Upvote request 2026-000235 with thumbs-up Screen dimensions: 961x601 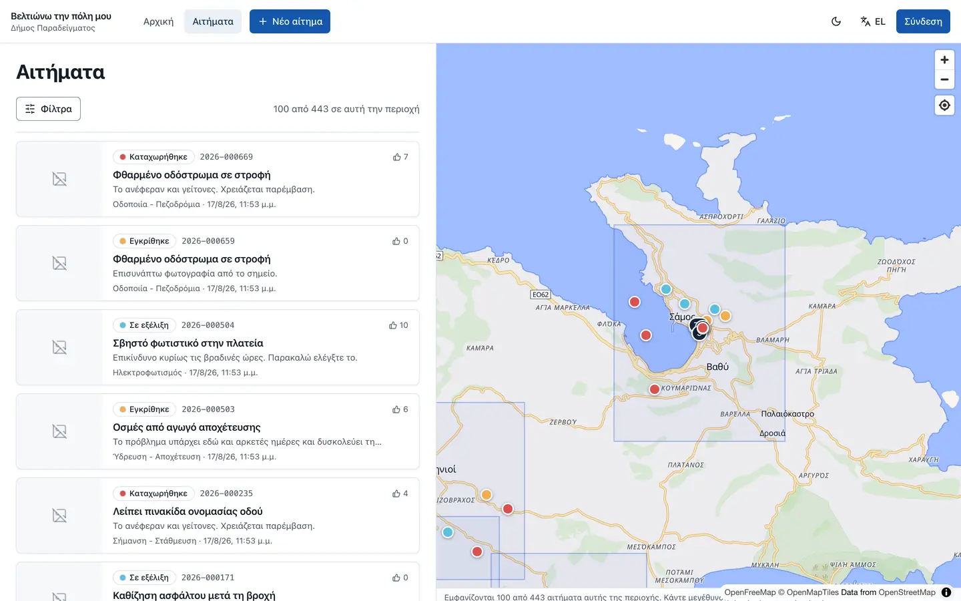[400, 493]
